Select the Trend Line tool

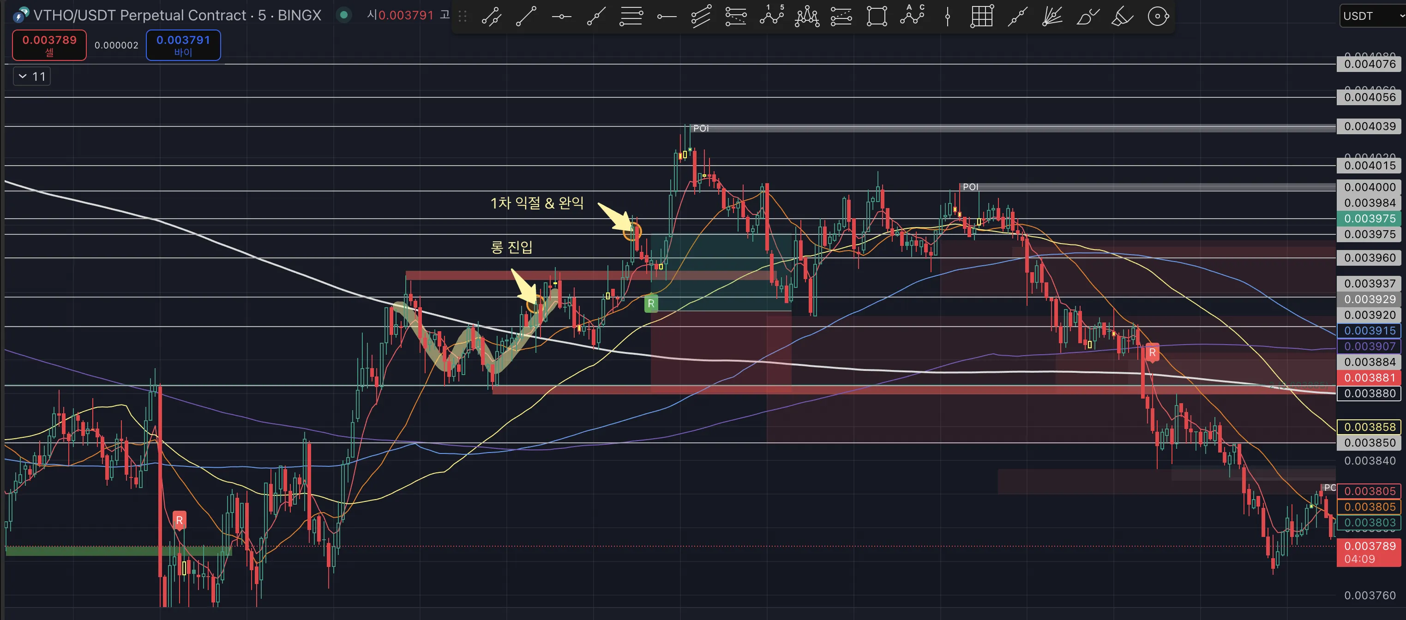pos(526,16)
